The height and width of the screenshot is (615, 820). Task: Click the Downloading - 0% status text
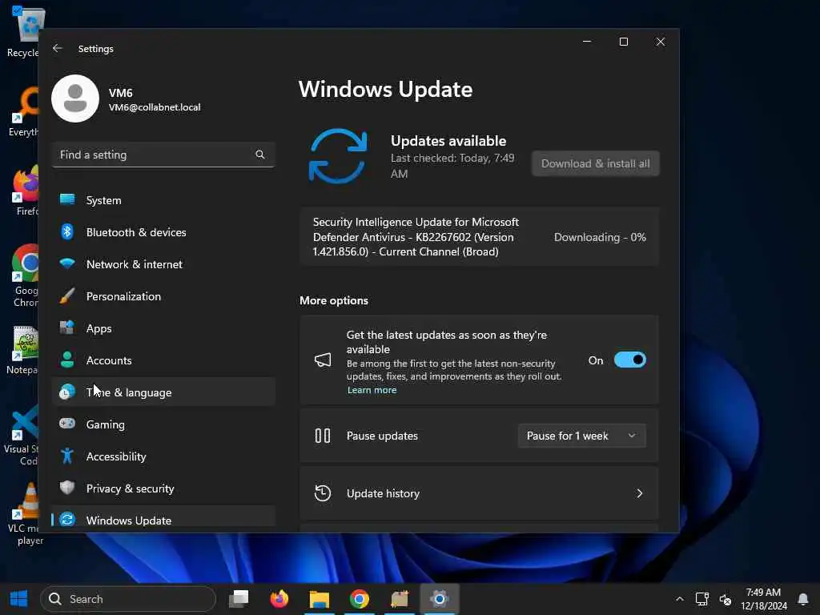point(600,237)
